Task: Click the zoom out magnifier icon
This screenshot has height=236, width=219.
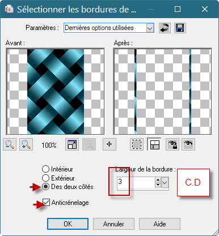Action: coord(10,144)
